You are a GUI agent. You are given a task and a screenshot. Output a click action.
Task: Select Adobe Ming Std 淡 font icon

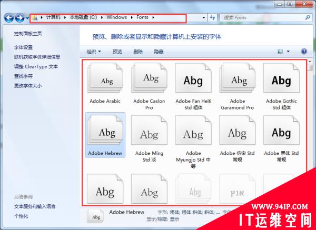coord(149,130)
